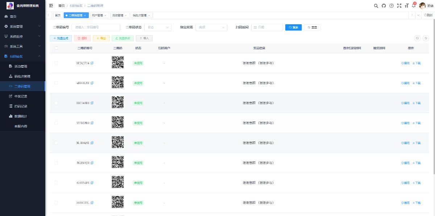The height and width of the screenshot is (216, 435).
Task: Open the 二维码状态 status dropdown
Action: (158, 27)
